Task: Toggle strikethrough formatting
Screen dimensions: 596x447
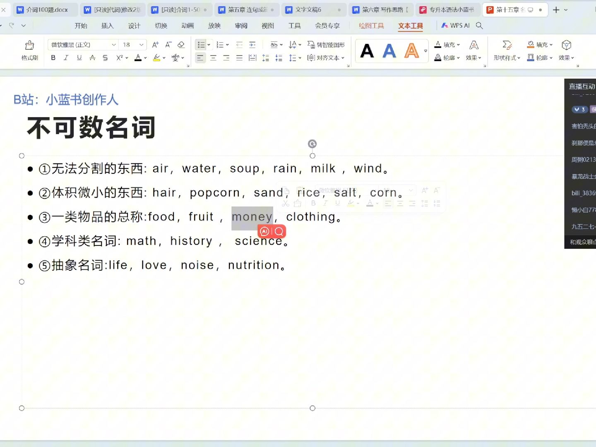Action: click(x=92, y=58)
